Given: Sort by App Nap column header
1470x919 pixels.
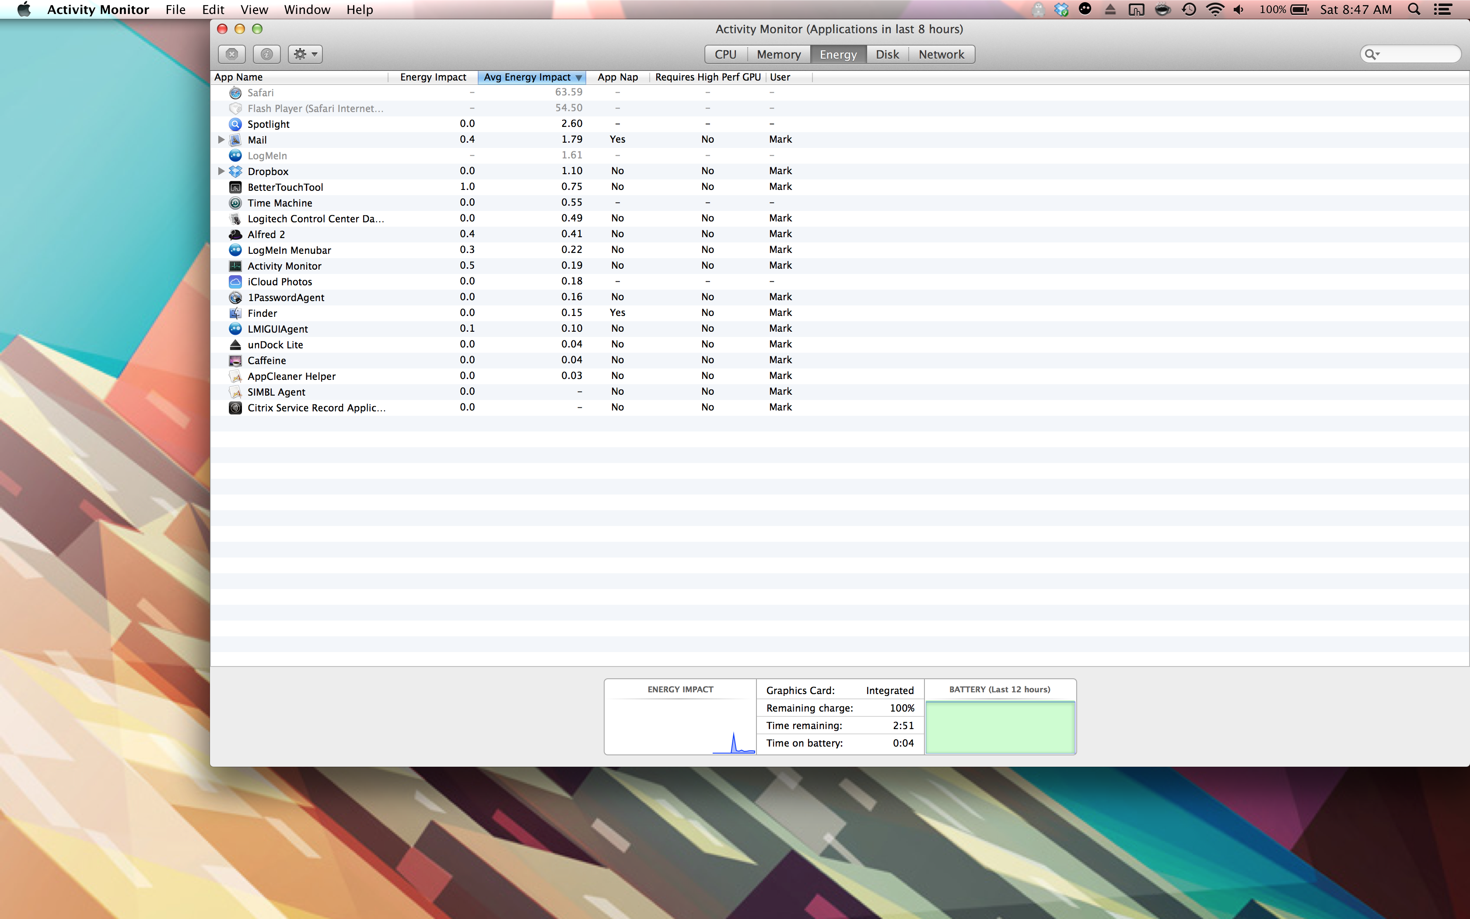Looking at the screenshot, I should pyautogui.click(x=617, y=77).
